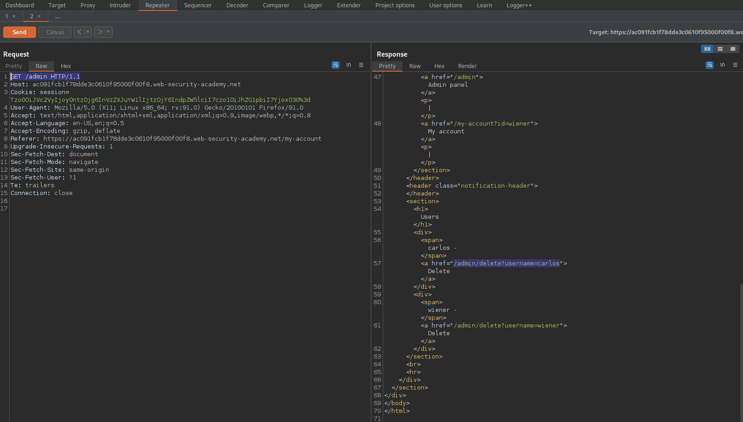Image resolution: width=743 pixels, height=422 pixels.
Task: Toggle show non-printable chars (\n) in Response panel
Action: (722, 65)
